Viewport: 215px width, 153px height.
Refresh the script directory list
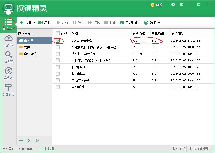[37, 141]
